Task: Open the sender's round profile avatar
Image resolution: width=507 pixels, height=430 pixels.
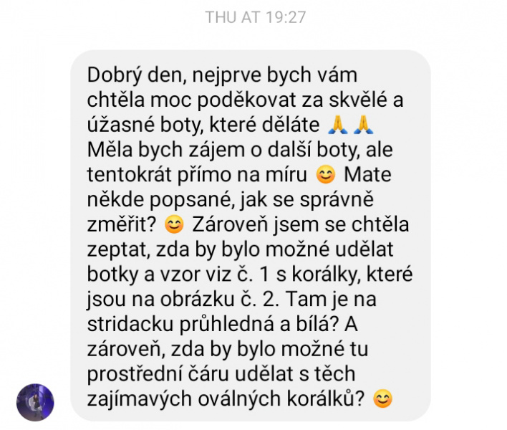Action: tap(35, 403)
